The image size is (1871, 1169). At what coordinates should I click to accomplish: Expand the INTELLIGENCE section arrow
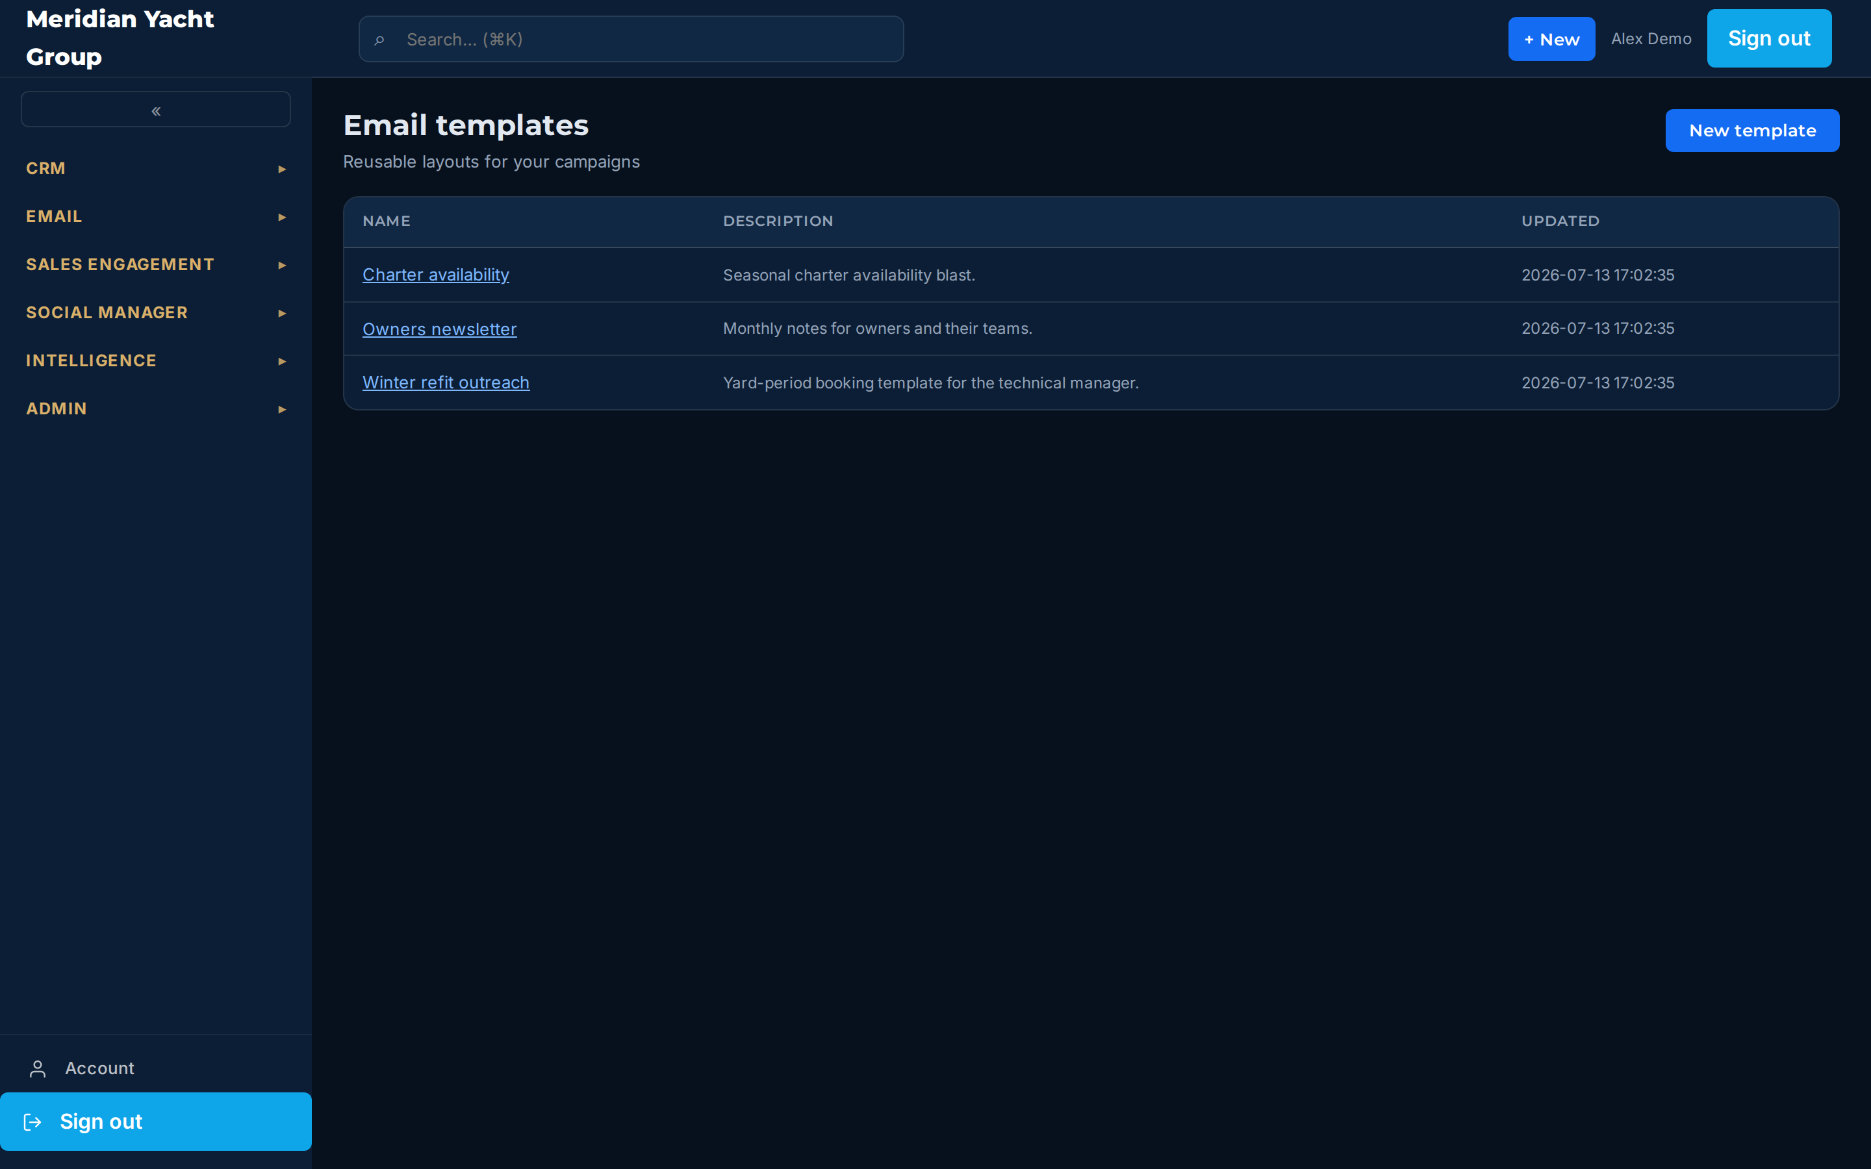click(x=282, y=361)
